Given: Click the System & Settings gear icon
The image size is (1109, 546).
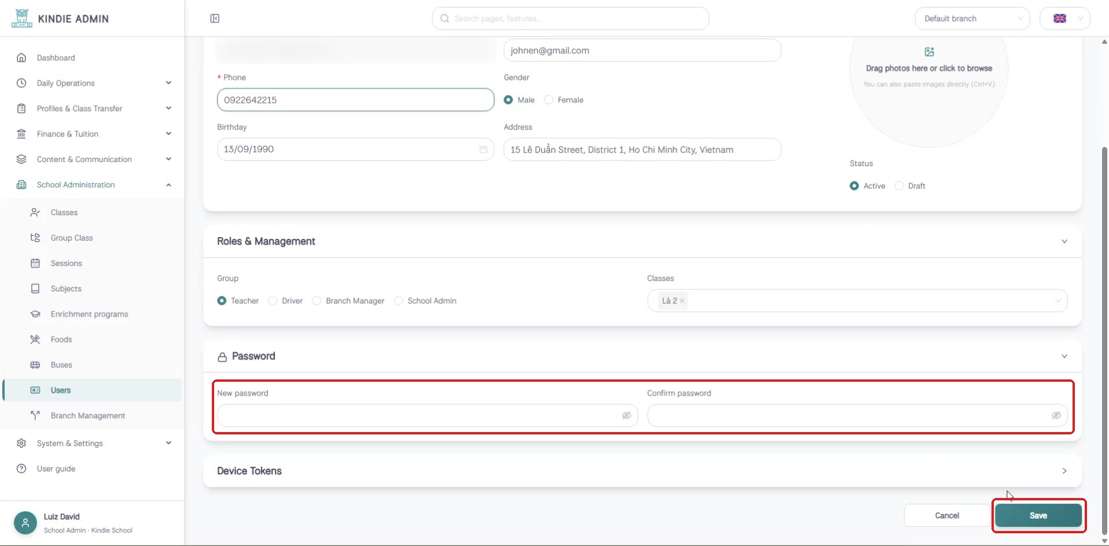Looking at the screenshot, I should coord(21,443).
